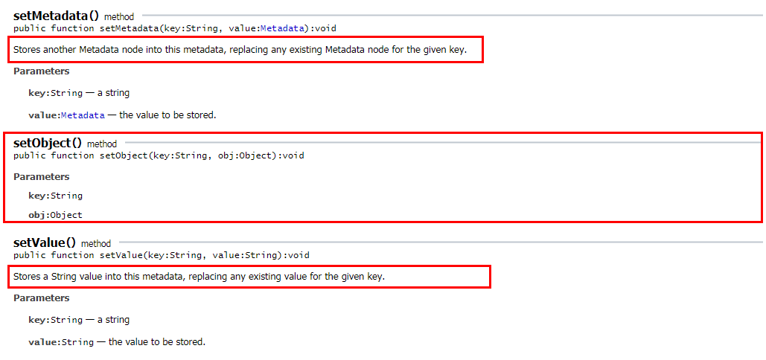
Task: Click the value:String parameter under setValue
Action: 61,342
